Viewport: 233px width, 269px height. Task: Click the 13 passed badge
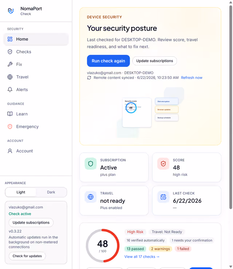pos(135,249)
